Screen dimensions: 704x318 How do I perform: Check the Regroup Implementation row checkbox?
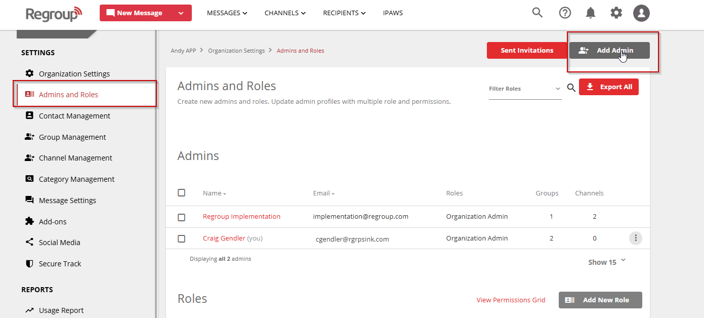182,217
